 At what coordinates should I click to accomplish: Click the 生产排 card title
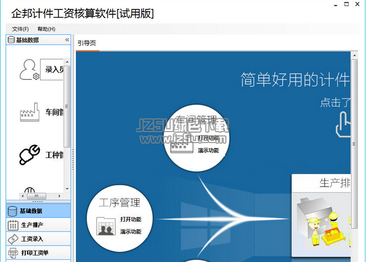[x=335, y=183]
